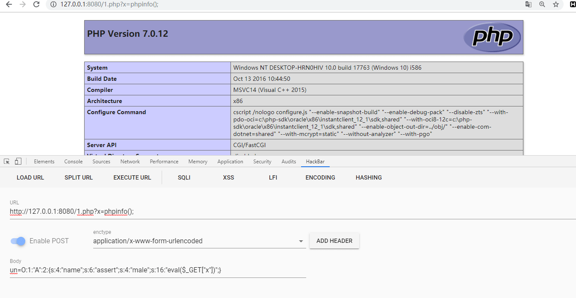Open the enctype dropdown
The height and width of the screenshot is (298, 576).
(199, 241)
